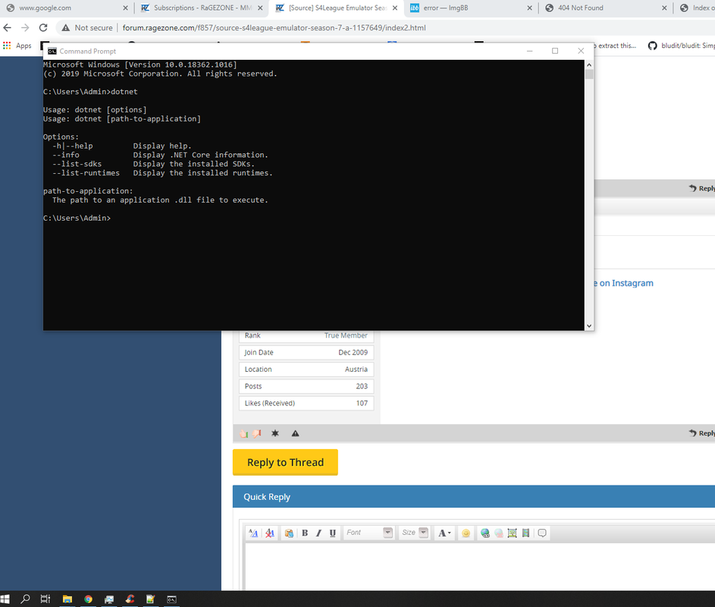This screenshot has width=715, height=607.
Task: Open the smilies picker icon
Action: [x=466, y=533]
